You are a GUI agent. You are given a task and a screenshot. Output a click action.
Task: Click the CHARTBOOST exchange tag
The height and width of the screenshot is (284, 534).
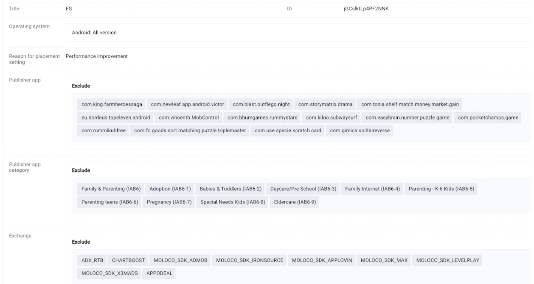pos(129,260)
